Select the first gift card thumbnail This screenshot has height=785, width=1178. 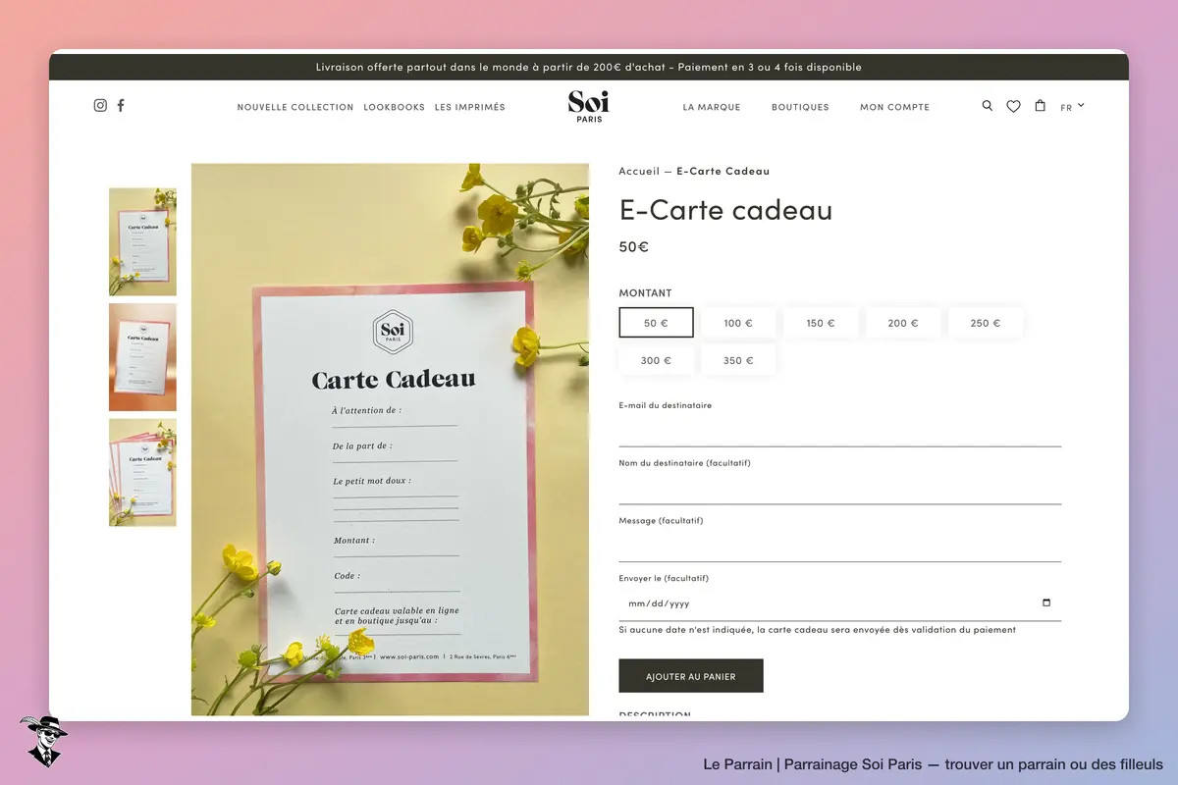(x=142, y=241)
